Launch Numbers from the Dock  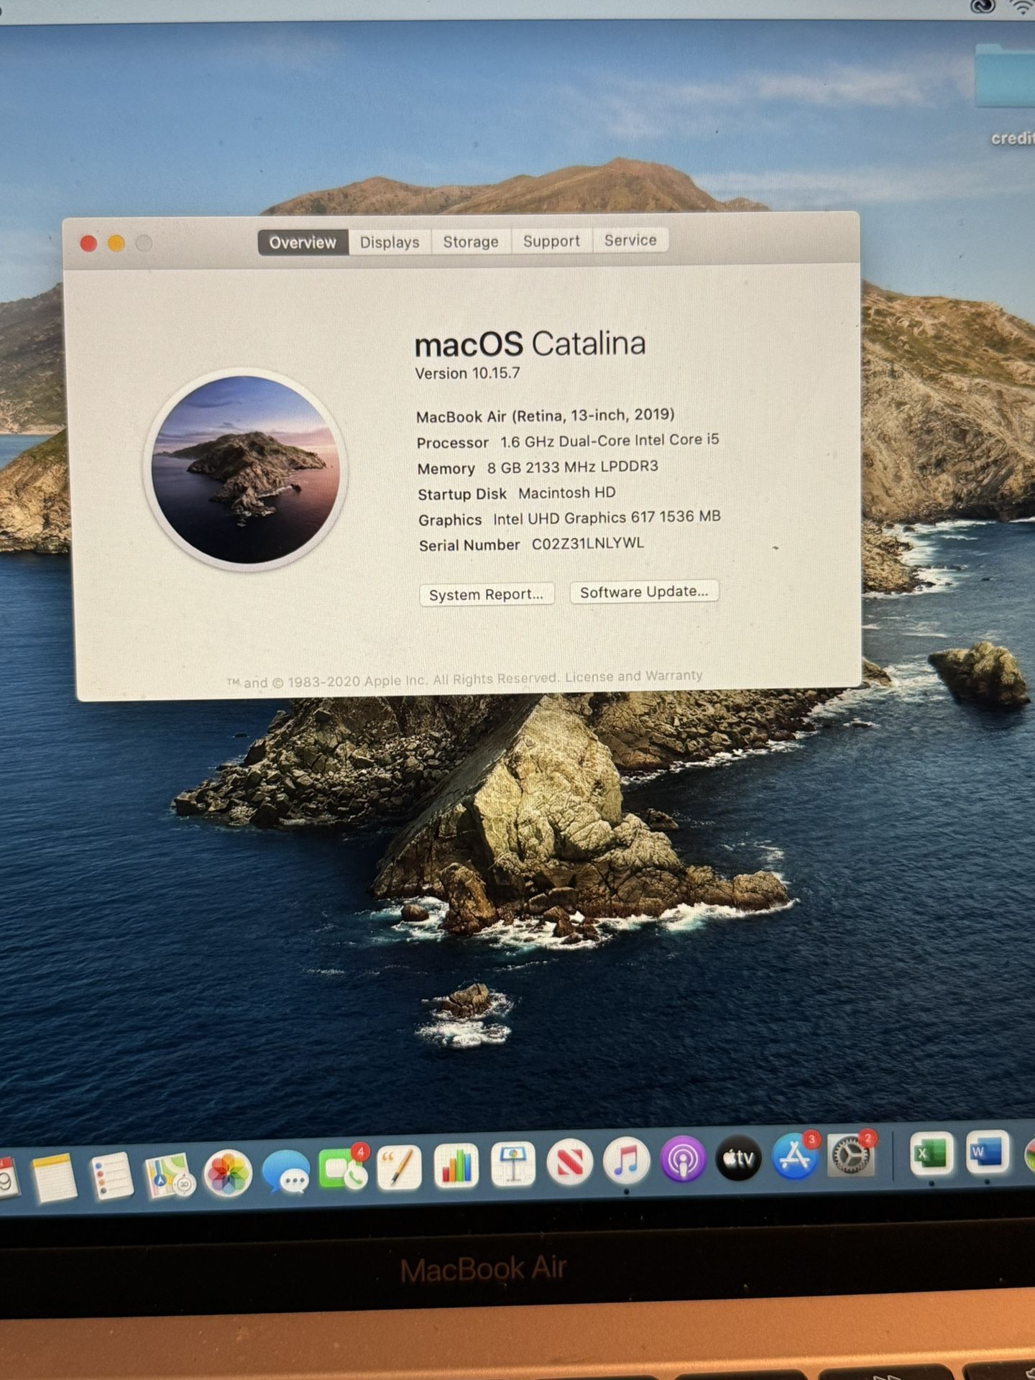point(456,1166)
